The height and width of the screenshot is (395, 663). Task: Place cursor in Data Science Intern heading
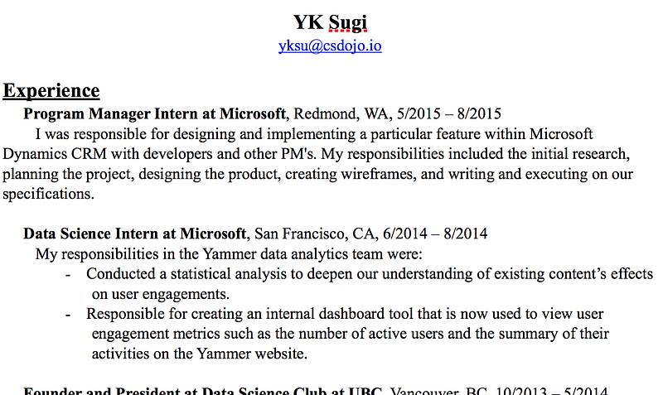point(135,234)
